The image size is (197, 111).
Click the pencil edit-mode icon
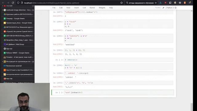coord(163,8)
